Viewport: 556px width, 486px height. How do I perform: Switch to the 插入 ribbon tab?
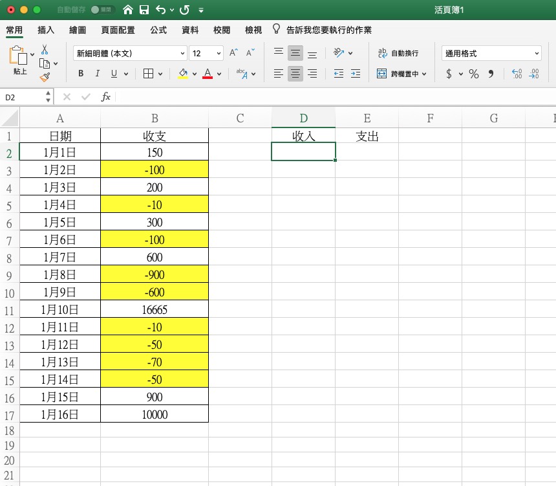(x=46, y=30)
